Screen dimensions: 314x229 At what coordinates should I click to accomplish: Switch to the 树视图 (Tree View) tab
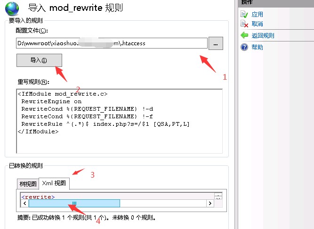(28, 183)
